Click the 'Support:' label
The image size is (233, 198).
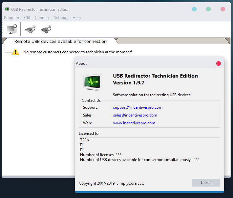(90, 107)
